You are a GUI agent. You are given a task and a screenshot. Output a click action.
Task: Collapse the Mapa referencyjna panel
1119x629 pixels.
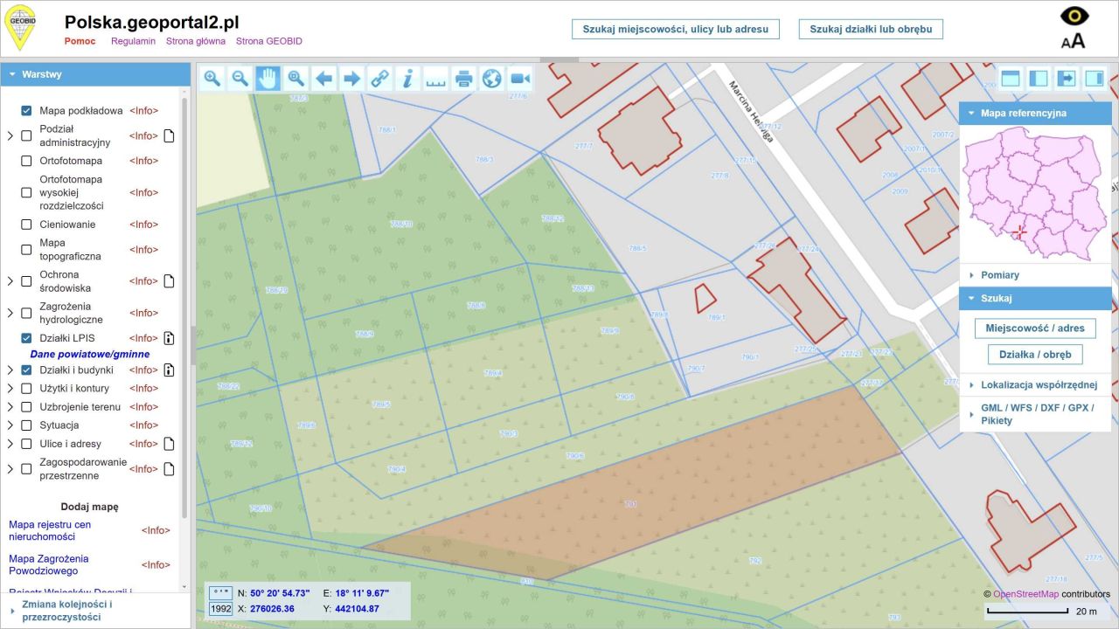click(x=1035, y=113)
